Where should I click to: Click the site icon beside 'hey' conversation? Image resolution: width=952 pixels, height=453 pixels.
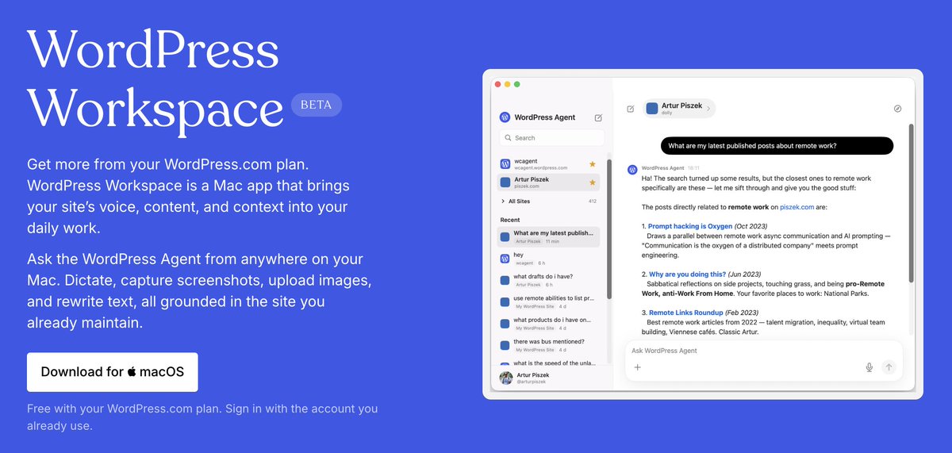(505, 259)
